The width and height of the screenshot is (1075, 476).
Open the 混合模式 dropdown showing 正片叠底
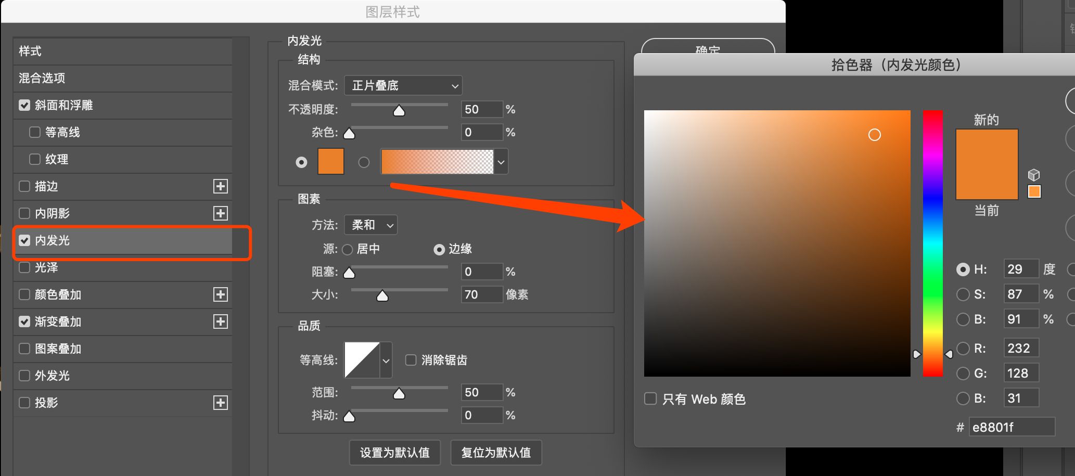coord(403,85)
